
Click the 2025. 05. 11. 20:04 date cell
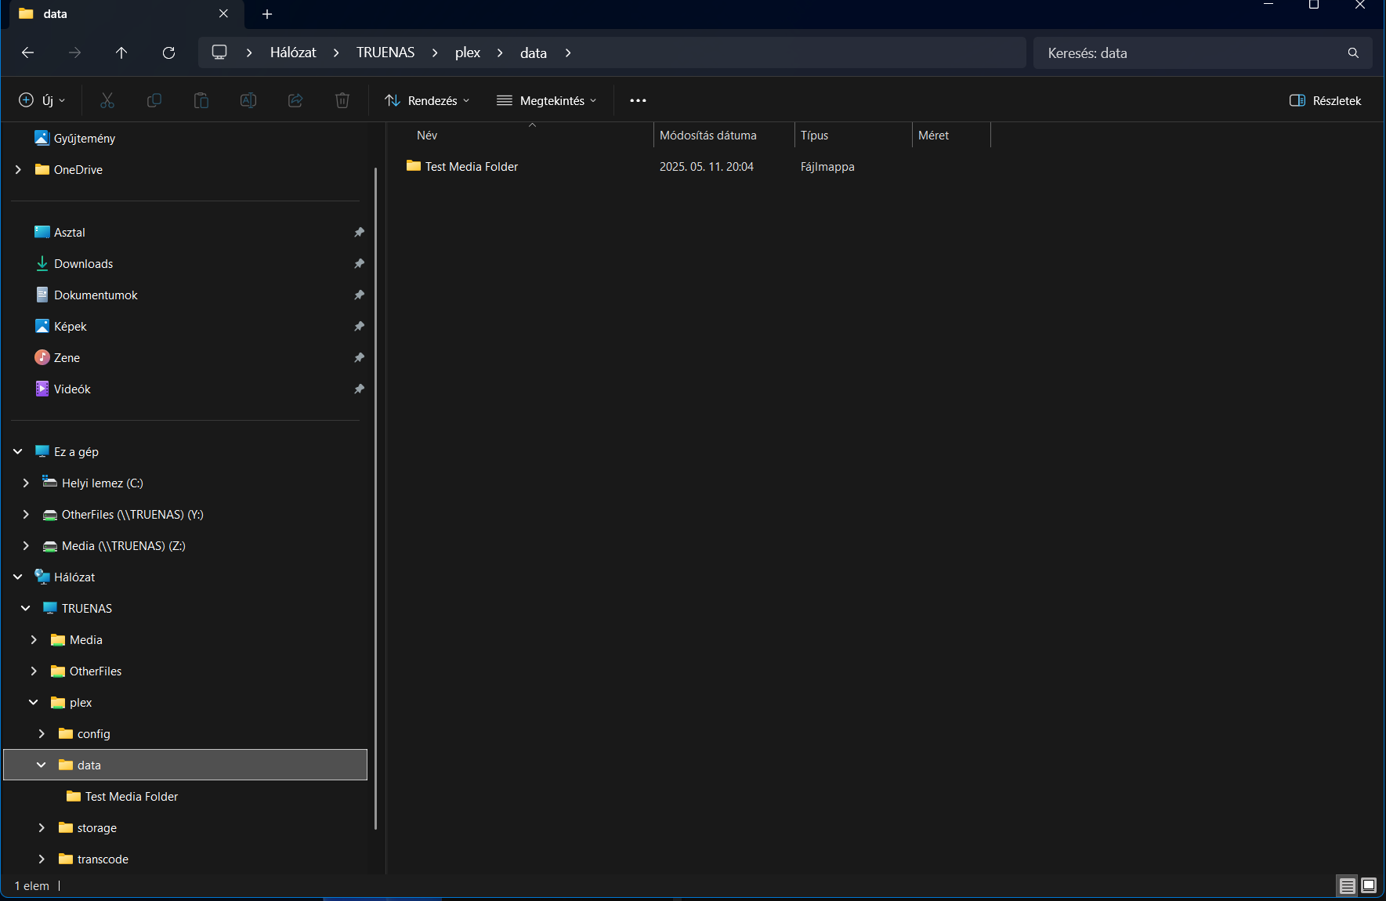pos(707,166)
